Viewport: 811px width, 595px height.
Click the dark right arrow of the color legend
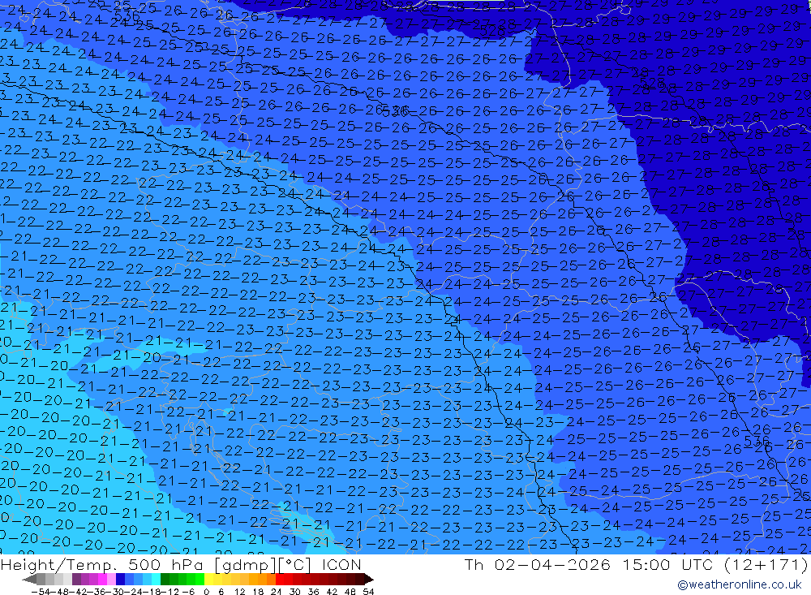pos(369,579)
